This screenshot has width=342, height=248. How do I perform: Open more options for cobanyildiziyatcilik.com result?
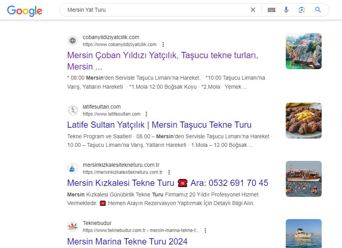pyautogui.click(x=163, y=45)
